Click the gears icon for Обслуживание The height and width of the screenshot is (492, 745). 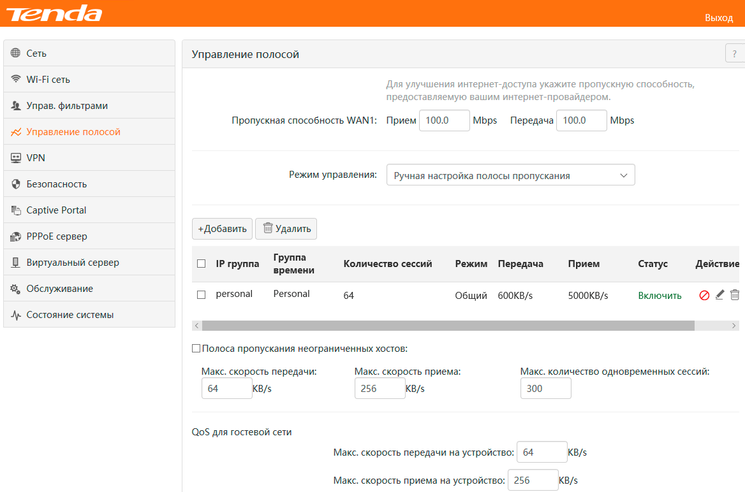click(16, 288)
